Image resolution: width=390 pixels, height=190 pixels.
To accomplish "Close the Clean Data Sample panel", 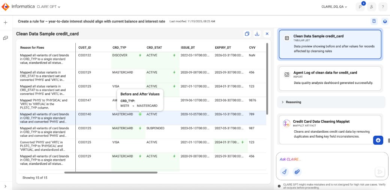I will pyautogui.click(x=267, y=34).
